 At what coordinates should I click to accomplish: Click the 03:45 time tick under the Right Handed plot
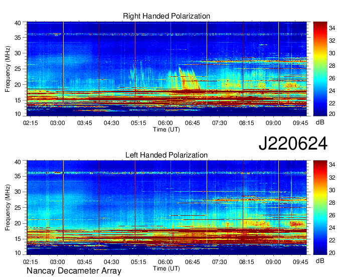pyautogui.click(x=84, y=123)
